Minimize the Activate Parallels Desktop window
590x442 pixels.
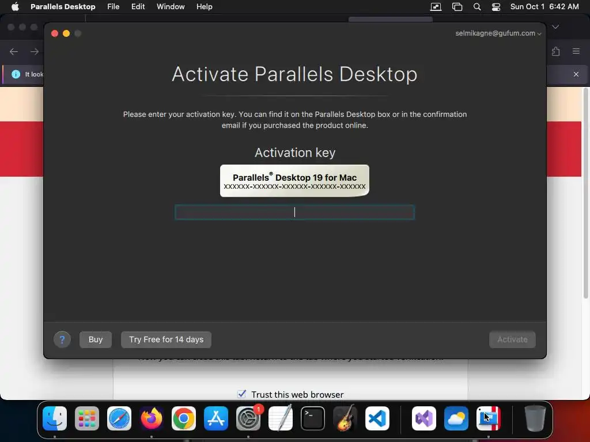(66, 33)
